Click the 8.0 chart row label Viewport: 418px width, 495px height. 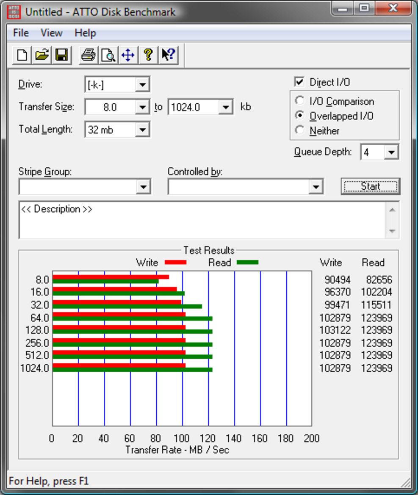pyautogui.click(x=42, y=280)
